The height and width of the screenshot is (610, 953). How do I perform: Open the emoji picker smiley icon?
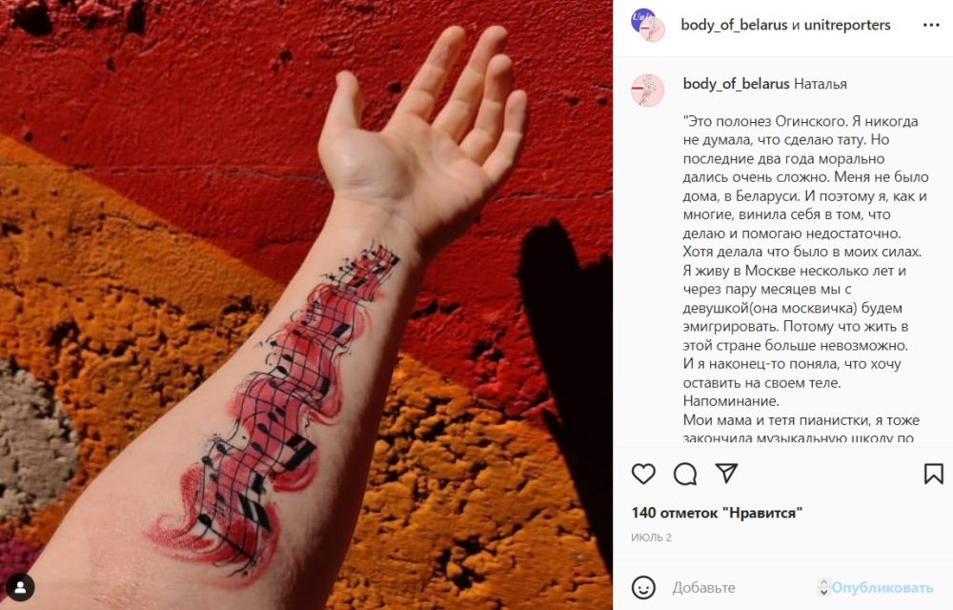click(x=643, y=587)
